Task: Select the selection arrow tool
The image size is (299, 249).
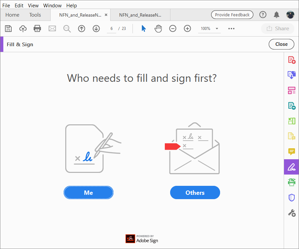Action: pos(144,29)
